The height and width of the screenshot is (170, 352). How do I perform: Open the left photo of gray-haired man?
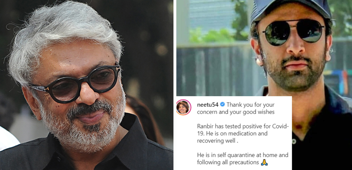(86, 85)
